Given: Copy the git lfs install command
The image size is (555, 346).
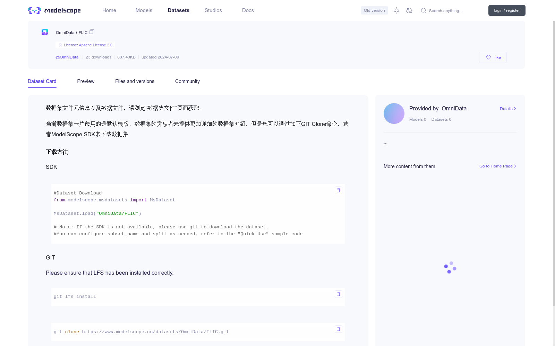Looking at the screenshot, I should [339, 294].
